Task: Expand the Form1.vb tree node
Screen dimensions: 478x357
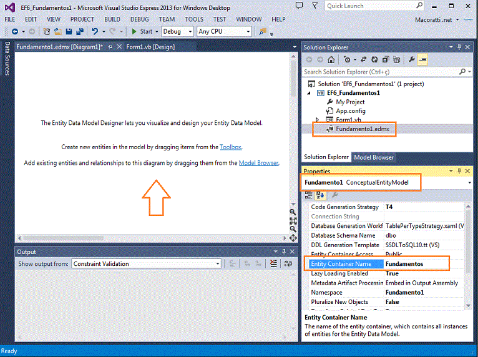Action: click(318, 119)
